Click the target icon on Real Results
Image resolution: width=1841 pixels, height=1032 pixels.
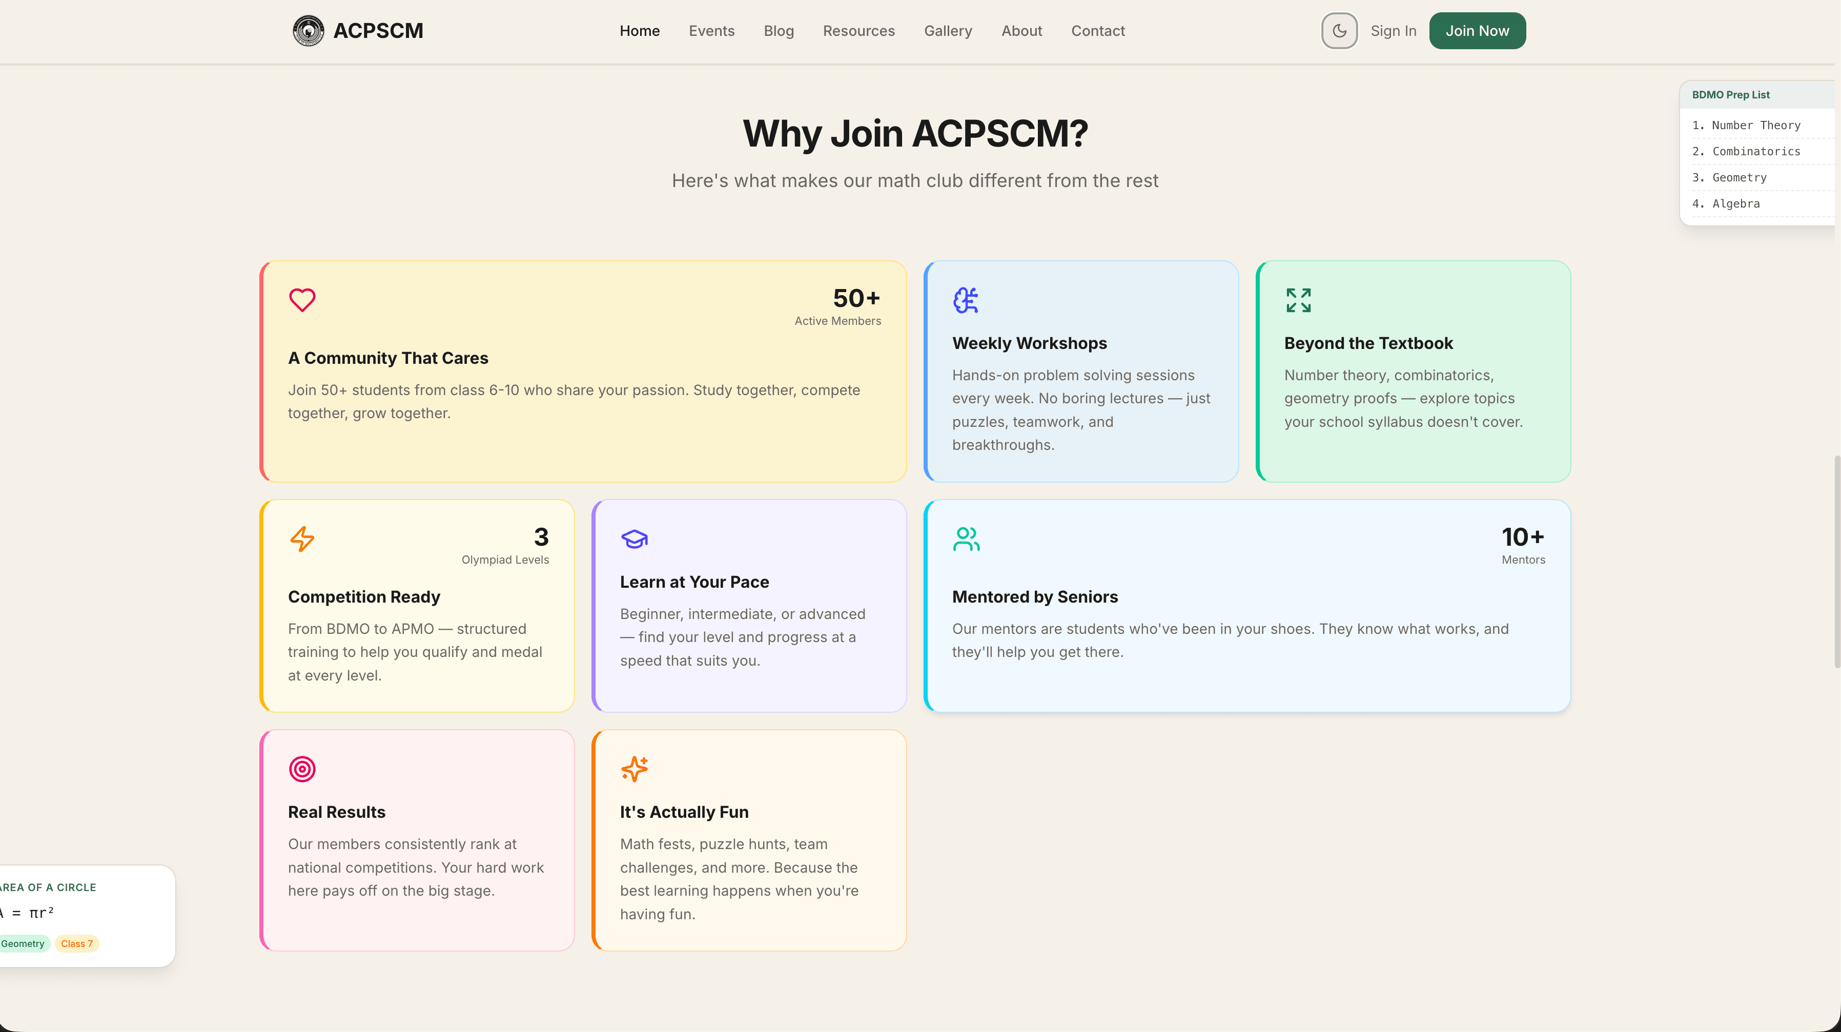tap(301, 769)
